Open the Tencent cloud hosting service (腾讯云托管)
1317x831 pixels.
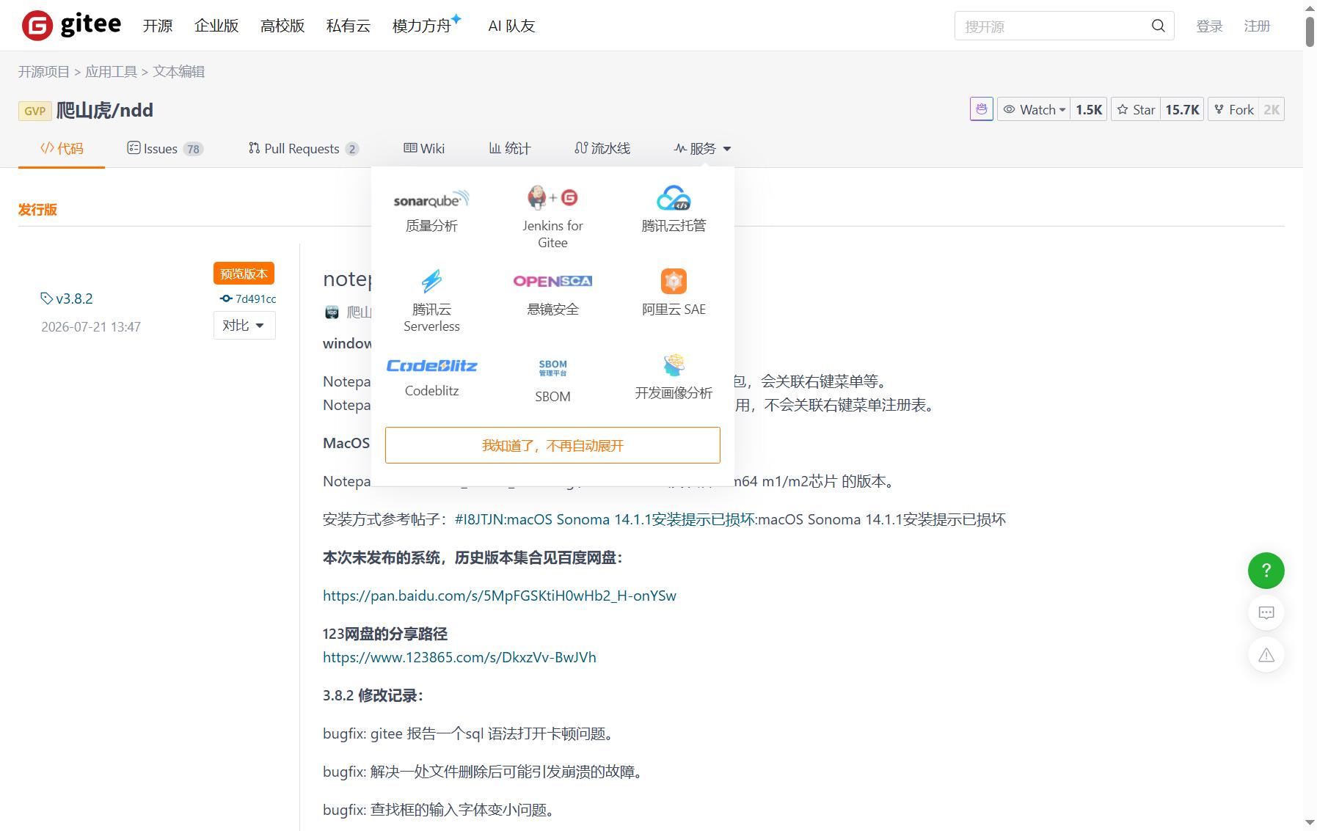click(674, 210)
